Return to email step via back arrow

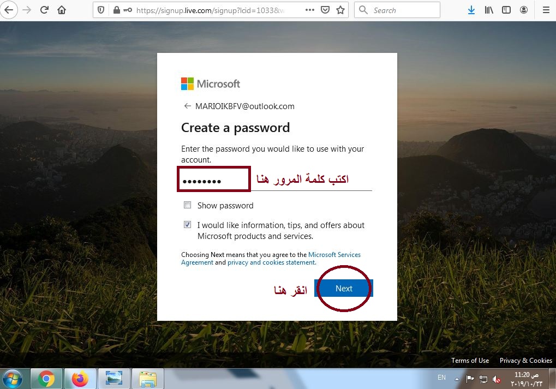[187, 106]
